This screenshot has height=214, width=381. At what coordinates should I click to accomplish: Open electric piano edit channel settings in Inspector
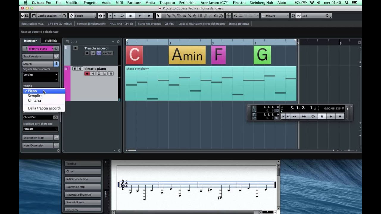(x=56, y=48)
